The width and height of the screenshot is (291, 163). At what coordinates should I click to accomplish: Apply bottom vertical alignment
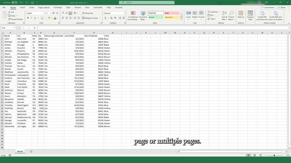point(70,13)
